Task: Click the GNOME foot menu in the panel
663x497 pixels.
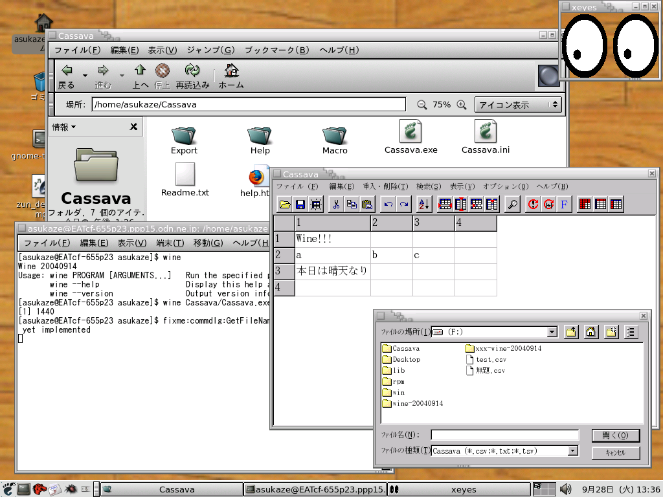Action: tap(8, 489)
